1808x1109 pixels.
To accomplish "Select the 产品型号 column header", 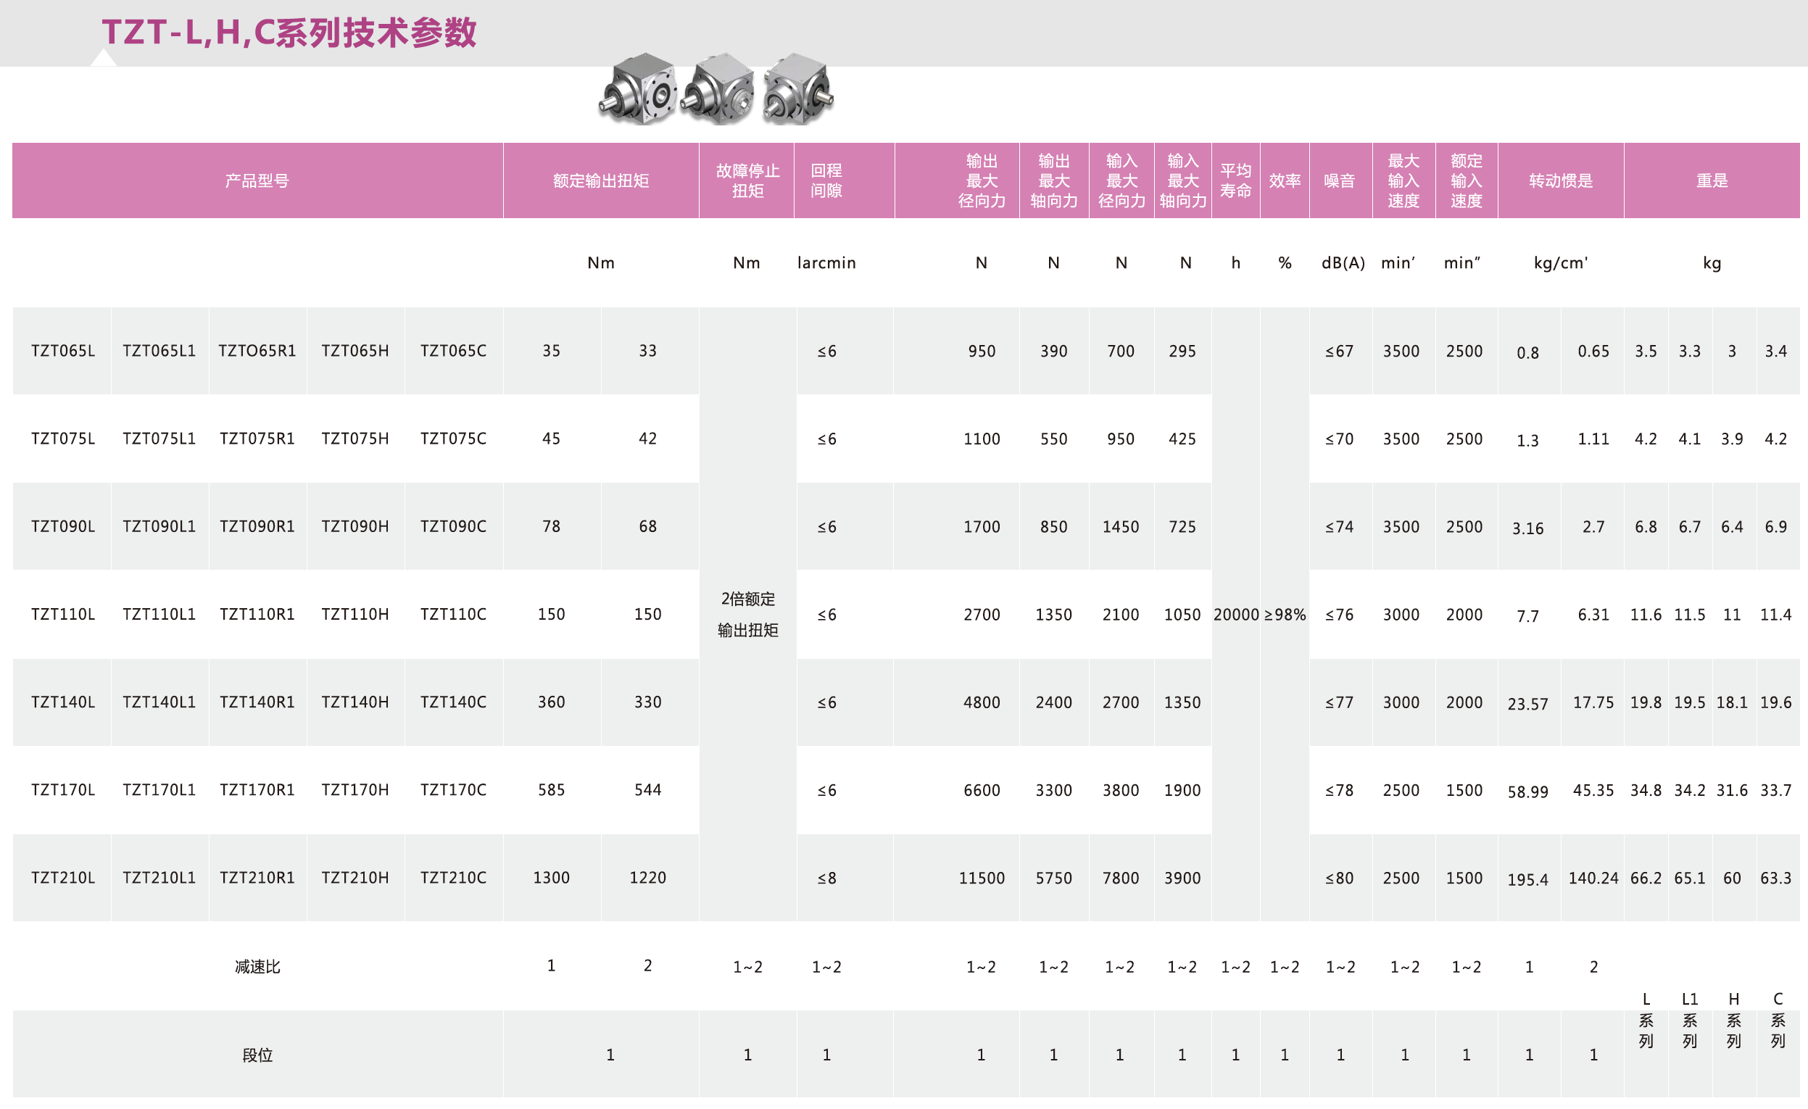I will [x=257, y=180].
